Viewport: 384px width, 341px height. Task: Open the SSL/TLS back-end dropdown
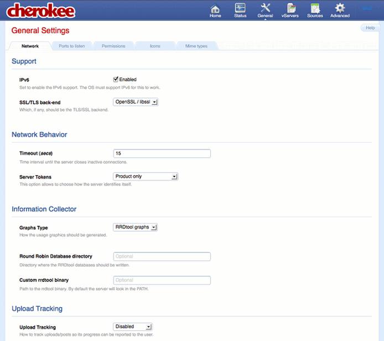click(x=136, y=102)
